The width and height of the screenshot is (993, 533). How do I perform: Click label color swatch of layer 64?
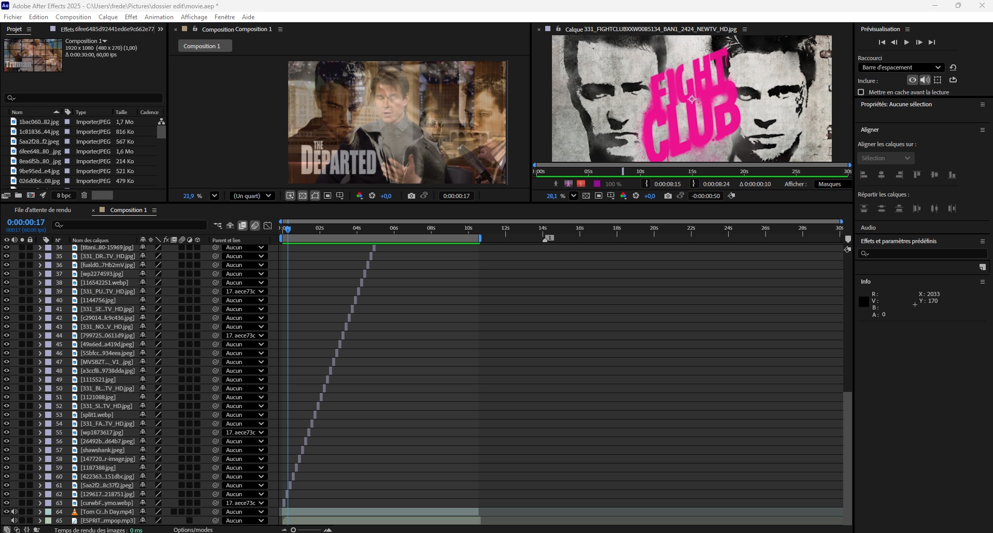(x=48, y=512)
